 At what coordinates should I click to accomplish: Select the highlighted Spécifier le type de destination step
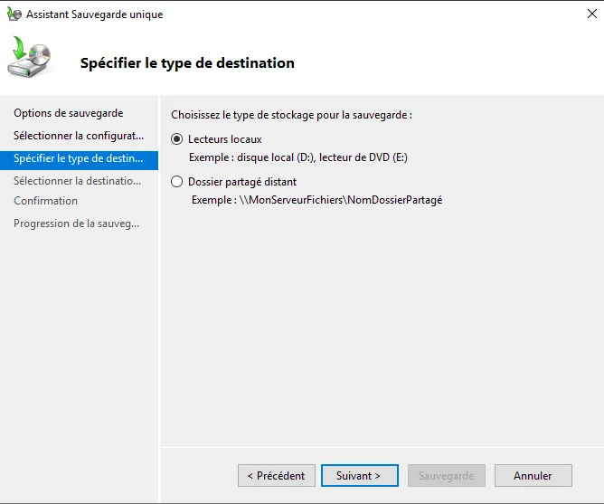click(x=79, y=159)
